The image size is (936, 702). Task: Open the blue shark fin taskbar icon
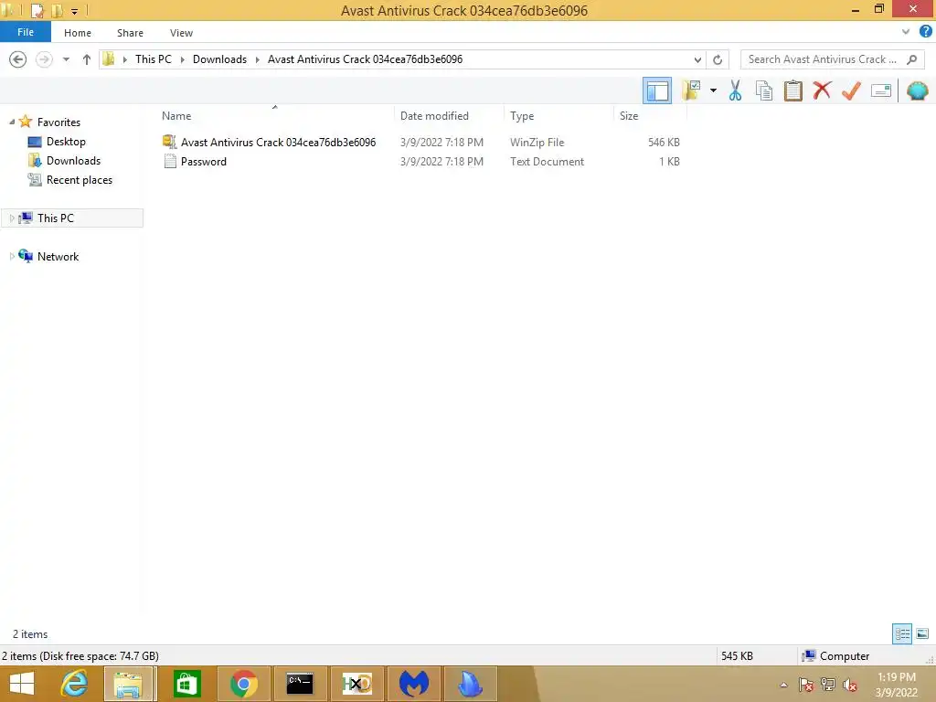[471, 684]
